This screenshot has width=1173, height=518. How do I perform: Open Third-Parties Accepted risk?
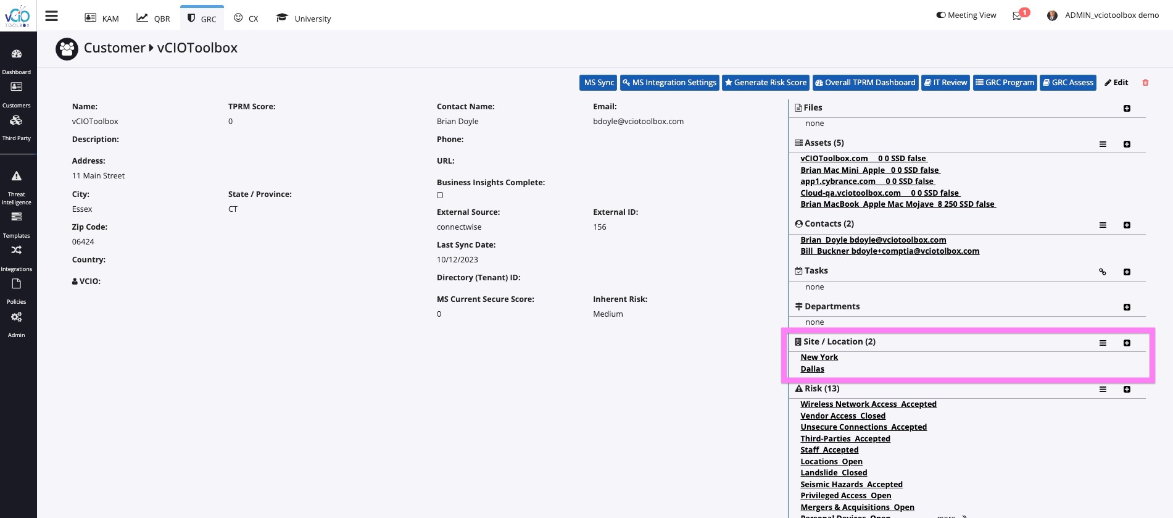pos(845,439)
